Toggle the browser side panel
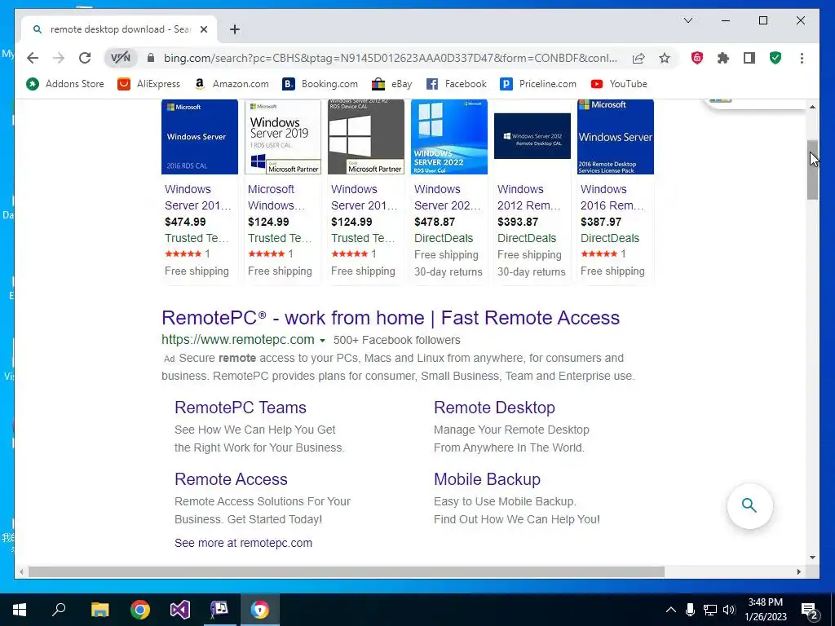 749,58
